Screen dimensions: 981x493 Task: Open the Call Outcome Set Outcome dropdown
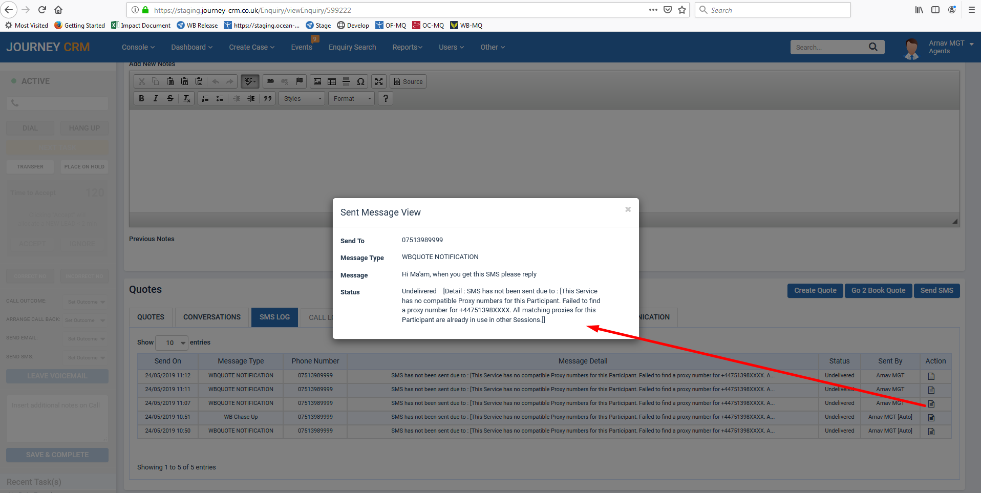[x=86, y=302]
